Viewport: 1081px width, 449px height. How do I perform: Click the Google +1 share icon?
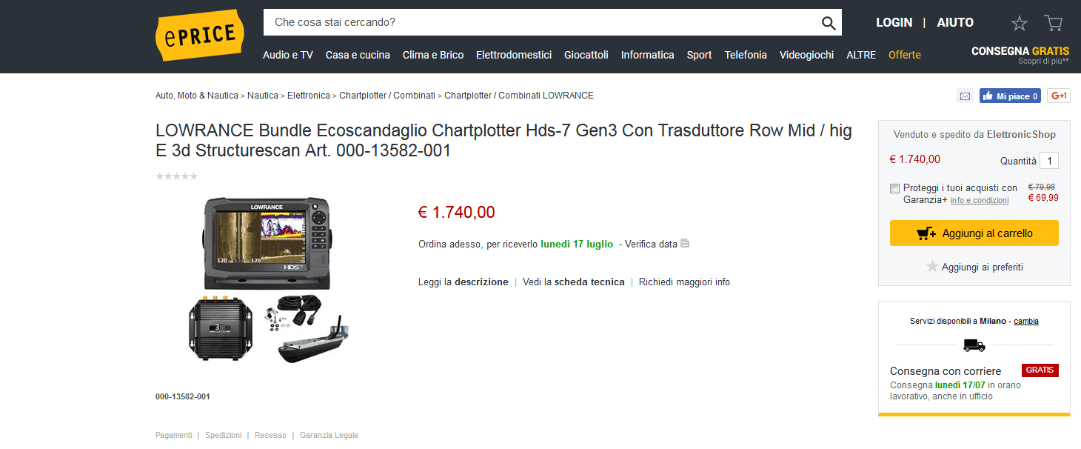point(1059,96)
